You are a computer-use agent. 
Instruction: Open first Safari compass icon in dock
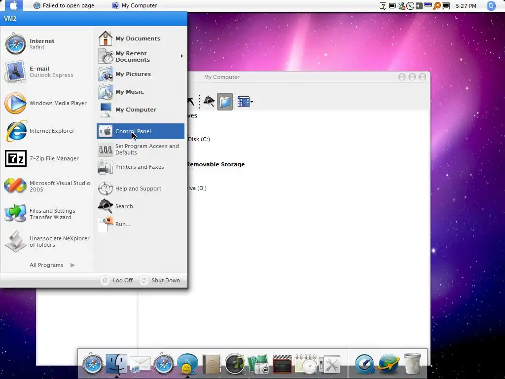(x=92, y=364)
